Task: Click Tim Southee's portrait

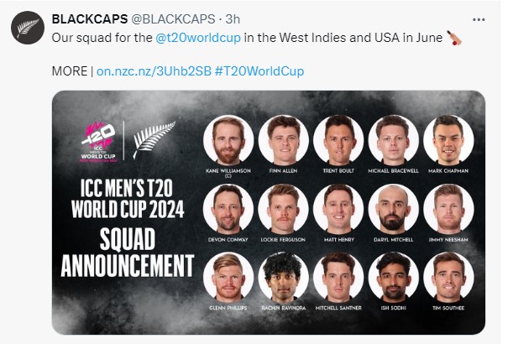Action: click(x=448, y=276)
